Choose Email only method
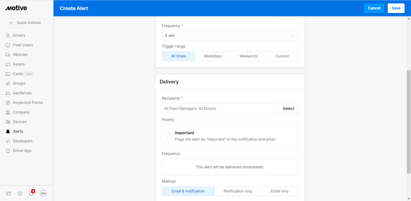This screenshot has width=411, height=201. coord(280,191)
